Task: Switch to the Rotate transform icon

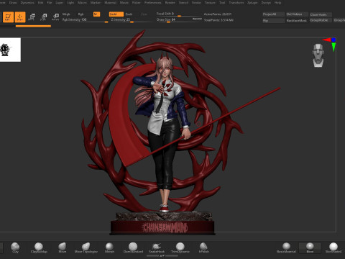Action: [x=55, y=17]
